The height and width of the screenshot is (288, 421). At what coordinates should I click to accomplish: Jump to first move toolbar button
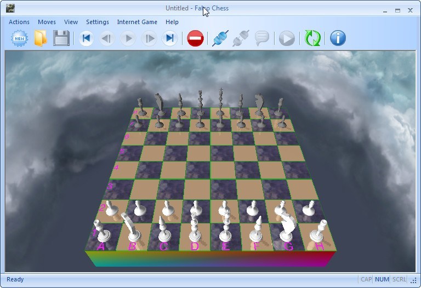click(86, 38)
